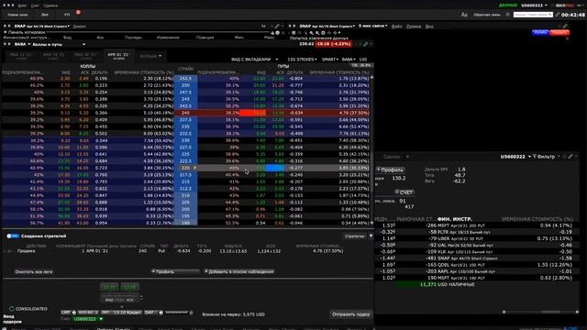Select the Продажа leg row
The image size is (587, 330).
[x=187, y=250]
